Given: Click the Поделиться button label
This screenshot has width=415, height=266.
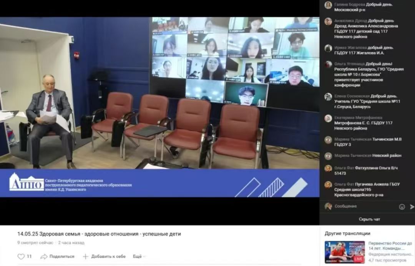Looking at the screenshot, I should tap(62, 256).
